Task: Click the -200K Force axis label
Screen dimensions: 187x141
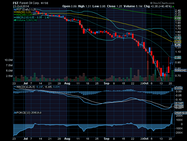Action: tap(179, 133)
